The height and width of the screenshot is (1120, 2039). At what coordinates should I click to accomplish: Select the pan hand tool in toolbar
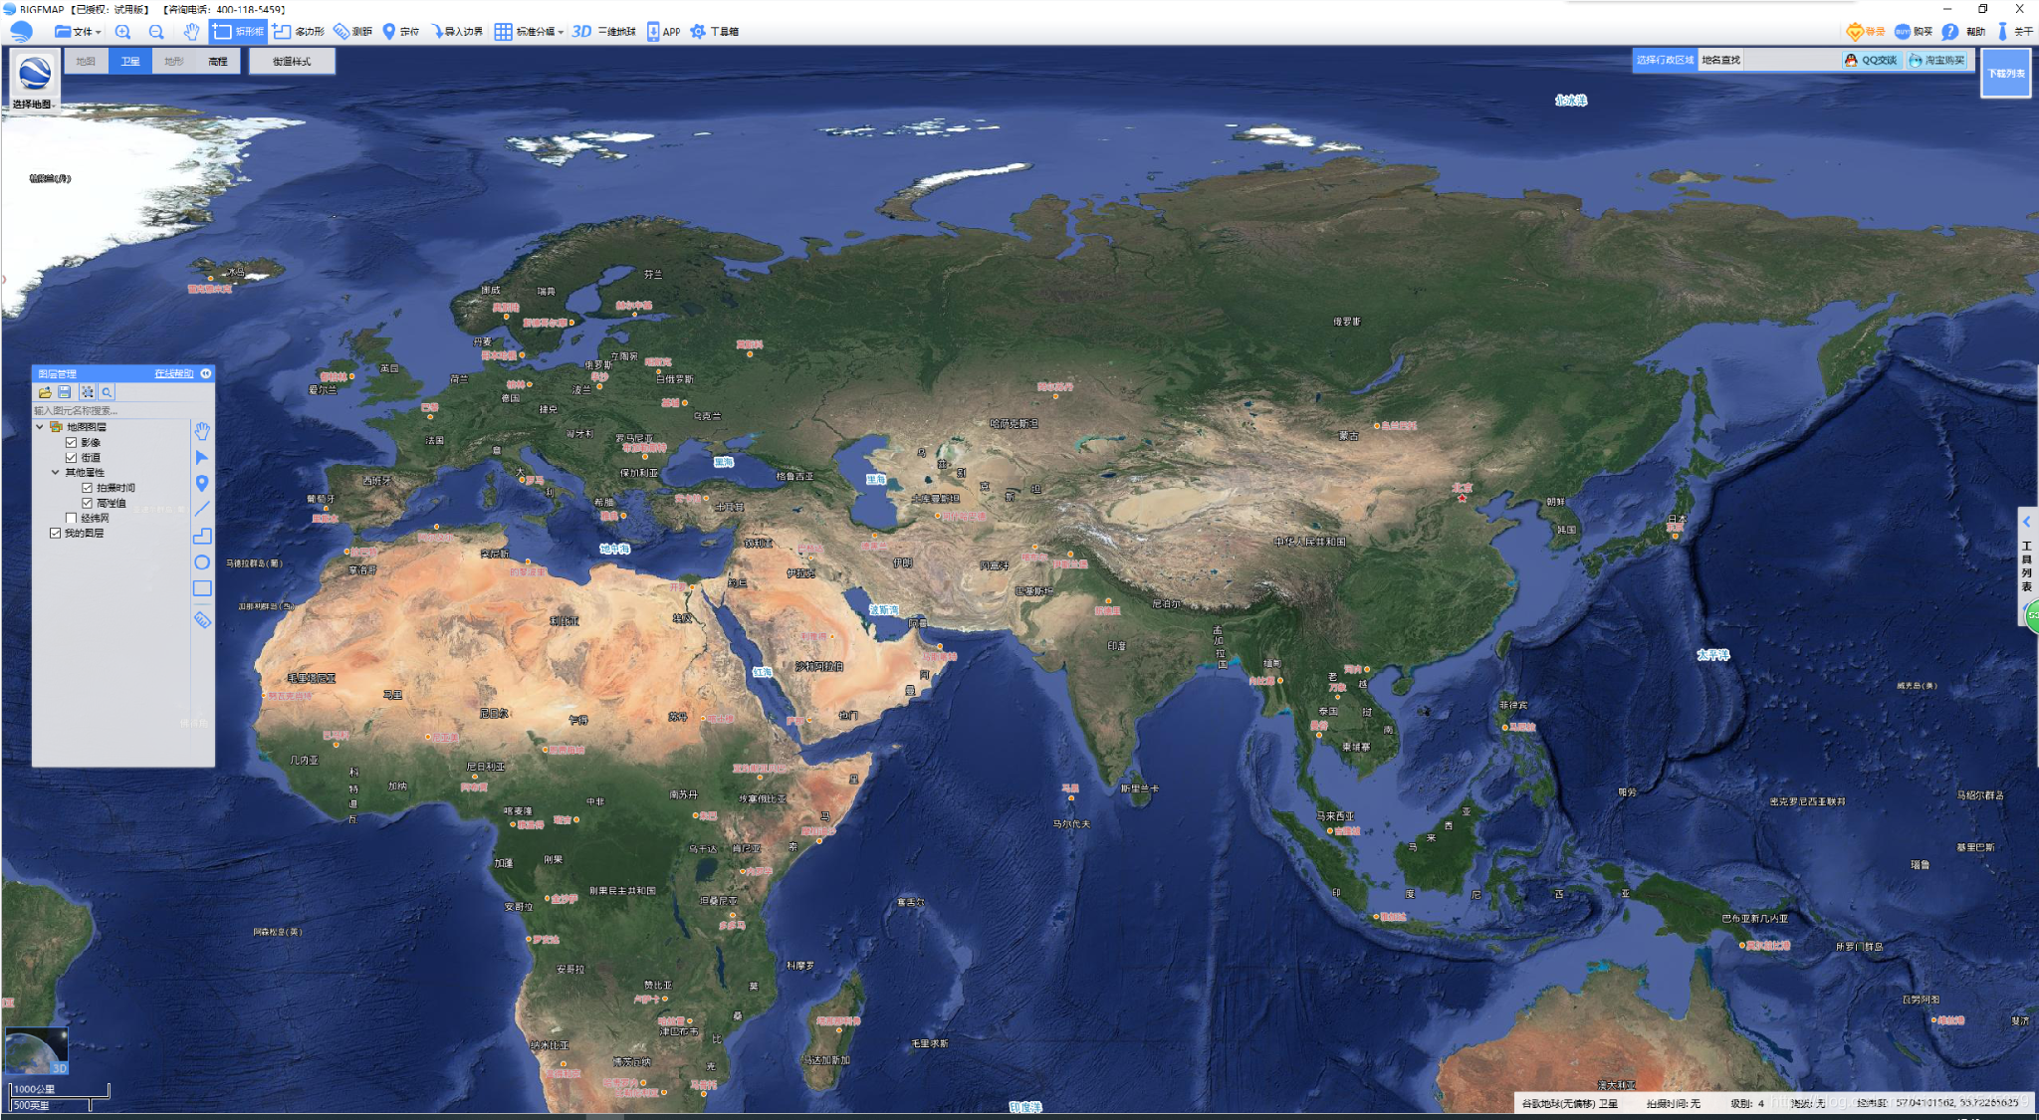point(191,32)
